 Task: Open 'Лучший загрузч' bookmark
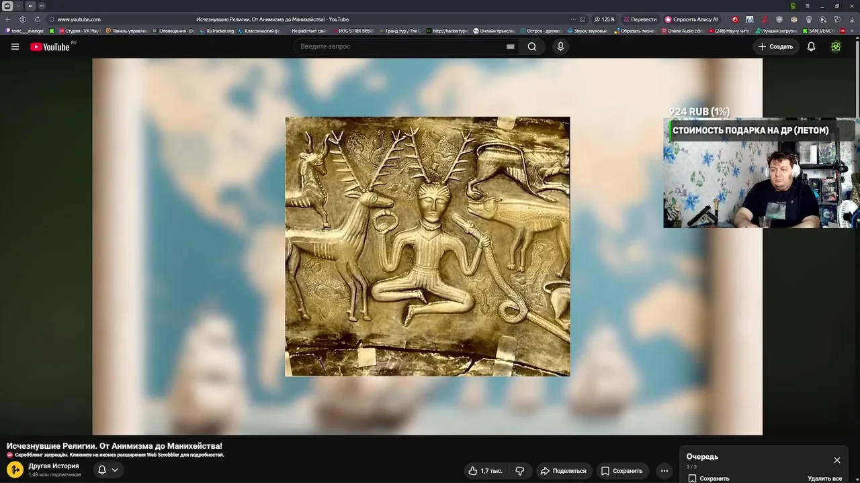click(x=776, y=31)
